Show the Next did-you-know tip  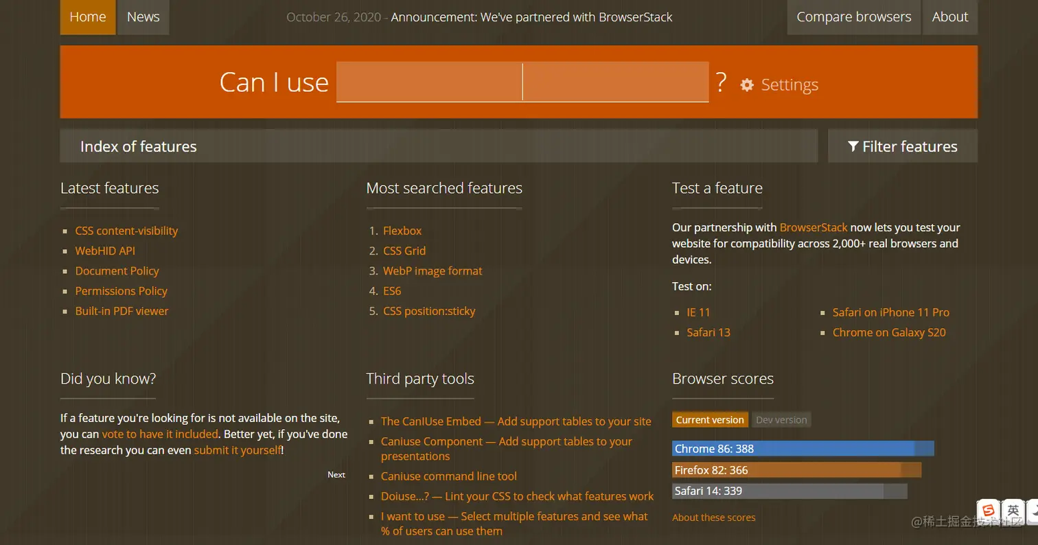336,474
